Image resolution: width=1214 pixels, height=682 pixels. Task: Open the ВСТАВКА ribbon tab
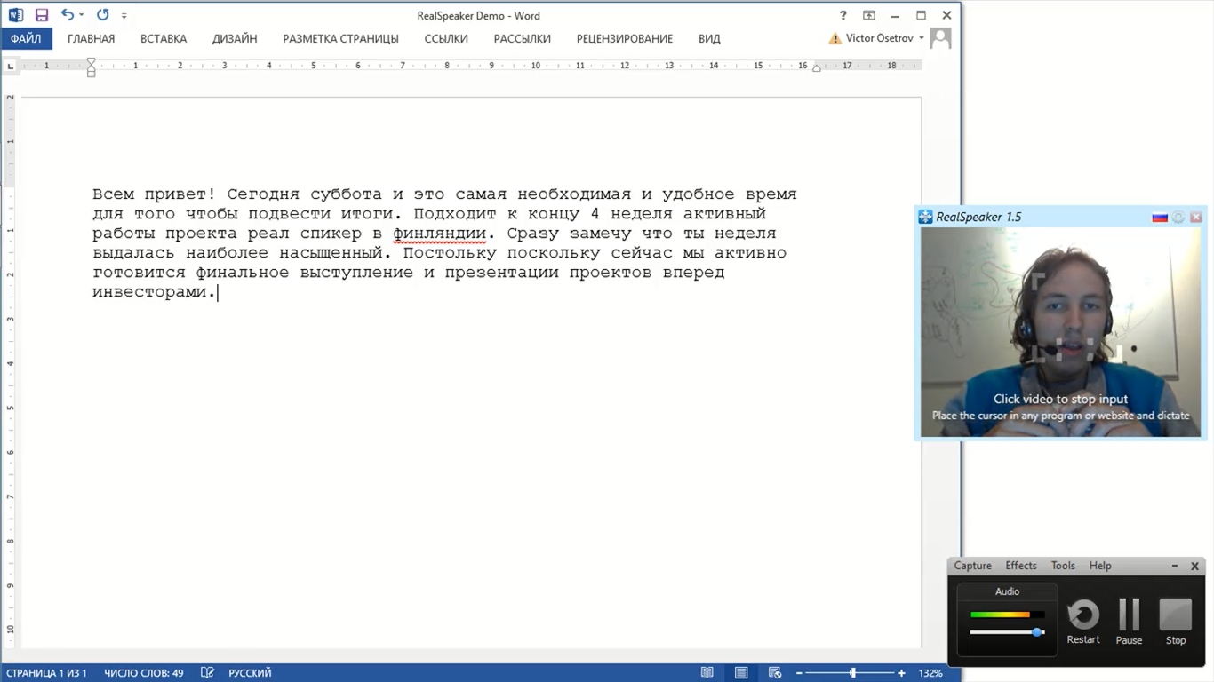pyautogui.click(x=164, y=39)
